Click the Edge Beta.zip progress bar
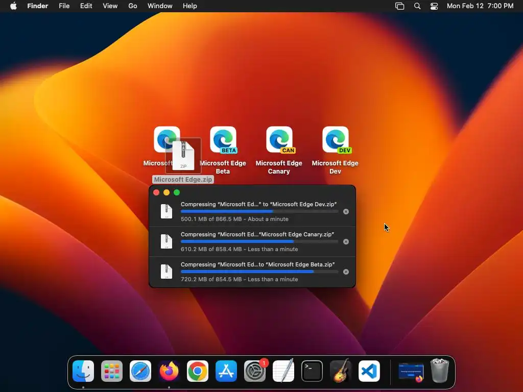Image resolution: width=523 pixels, height=392 pixels. 259,272
